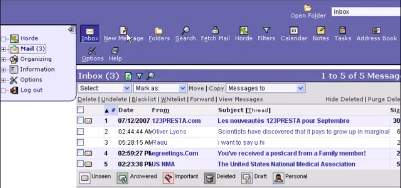The image size is (401, 188).
Task: Click the green refresh icon beside Inbox (3)
Action: tap(128, 76)
